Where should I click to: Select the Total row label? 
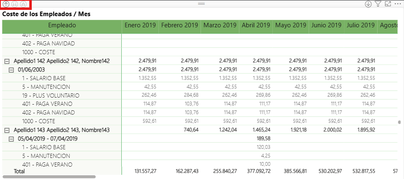click(x=19, y=171)
